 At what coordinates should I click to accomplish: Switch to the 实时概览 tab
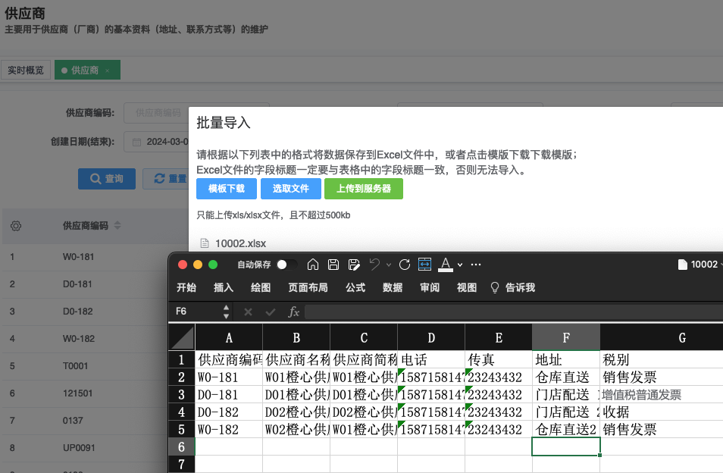pyautogui.click(x=25, y=70)
